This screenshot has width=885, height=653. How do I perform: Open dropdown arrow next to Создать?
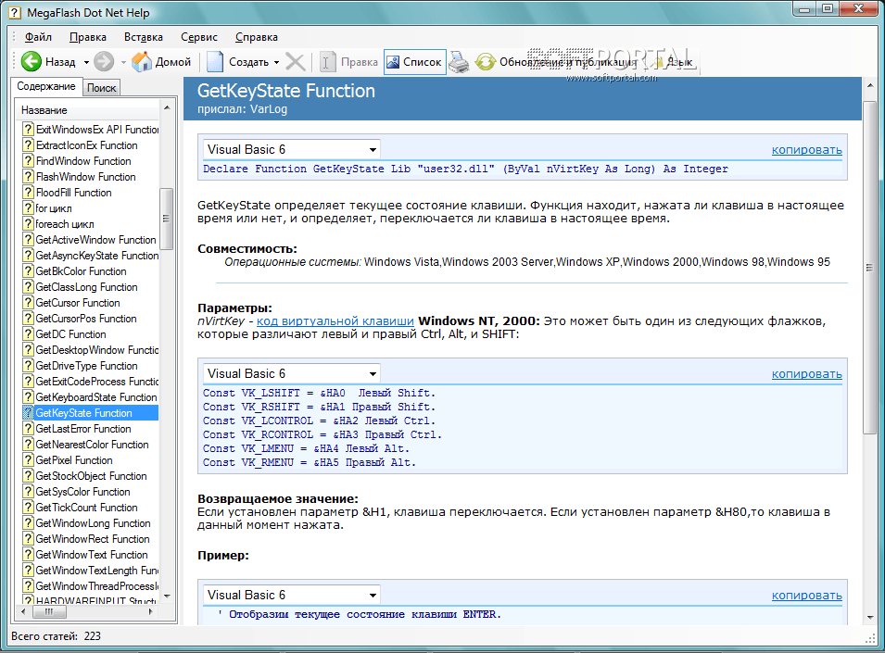click(276, 63)
